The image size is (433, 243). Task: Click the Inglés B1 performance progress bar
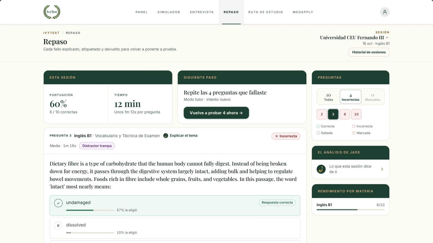pos(350,210)
